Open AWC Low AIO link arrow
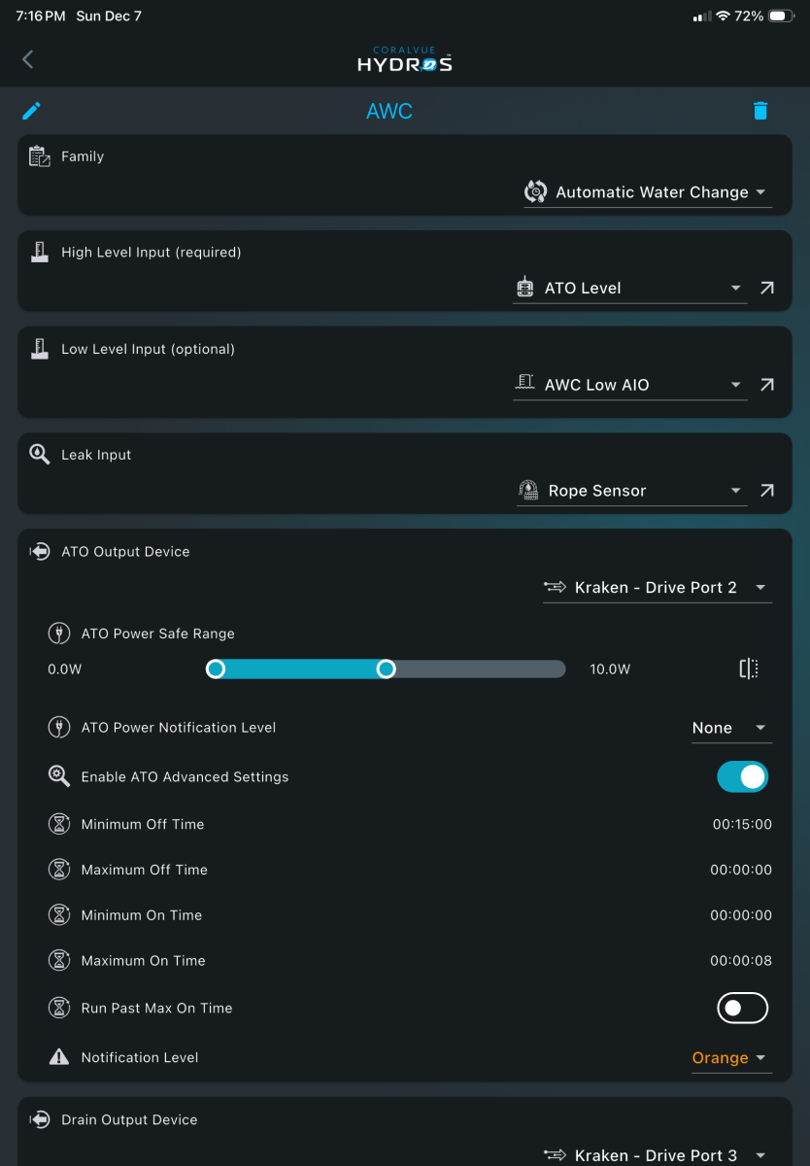The image size is (810, 1166). (x=767, y=385)
